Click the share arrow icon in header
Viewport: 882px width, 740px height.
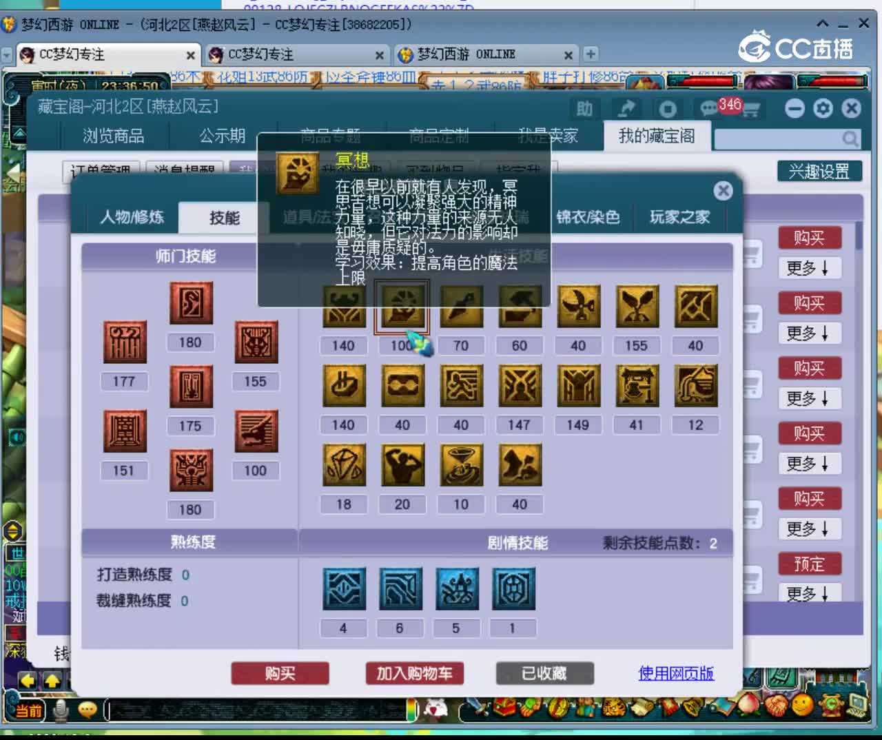coord(626,109)
